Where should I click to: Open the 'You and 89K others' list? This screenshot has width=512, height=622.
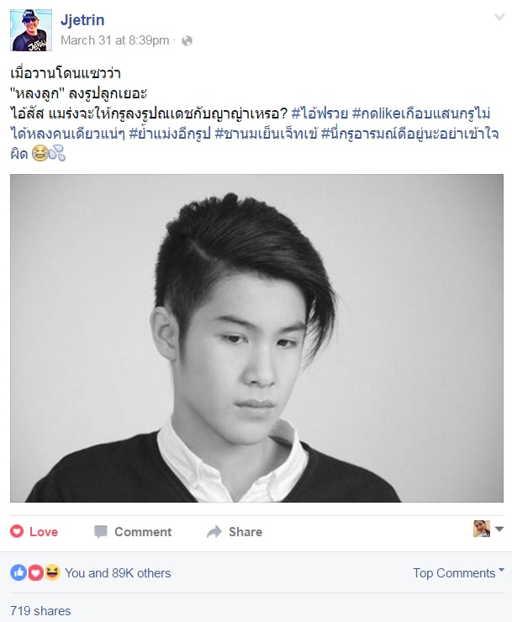[118, 573]
